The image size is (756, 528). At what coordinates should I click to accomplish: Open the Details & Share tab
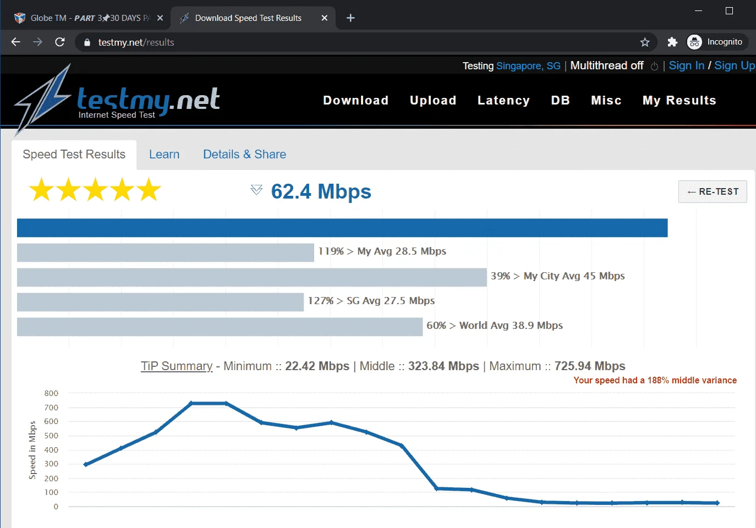pos(245,155)
